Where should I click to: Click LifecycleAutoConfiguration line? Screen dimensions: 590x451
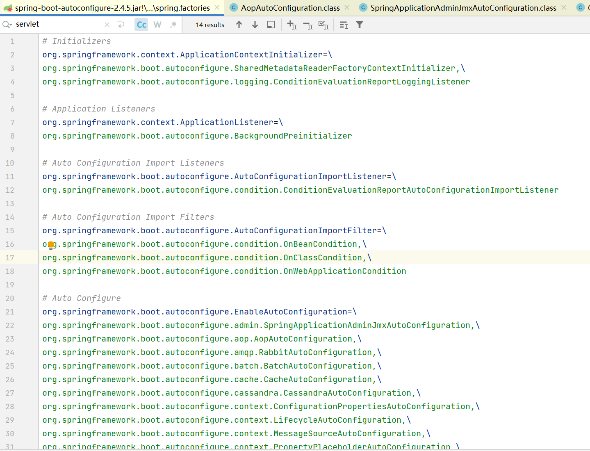point(227,420)
